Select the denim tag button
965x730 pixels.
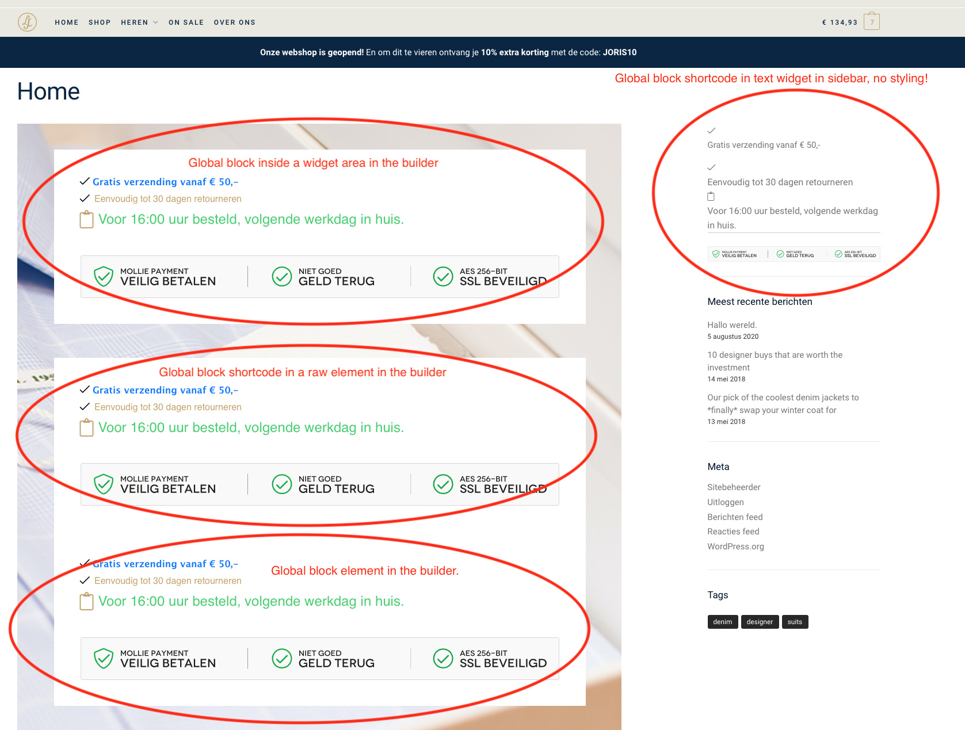tap(723, 622)
